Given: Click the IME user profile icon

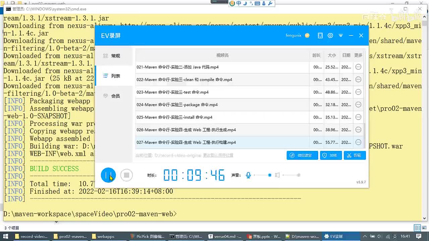Looking at the screenshot, I should (264, 3).
